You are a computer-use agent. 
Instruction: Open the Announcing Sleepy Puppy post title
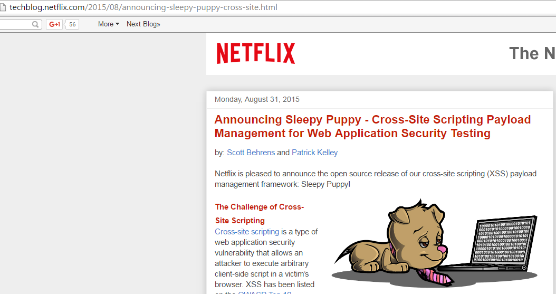372,126
